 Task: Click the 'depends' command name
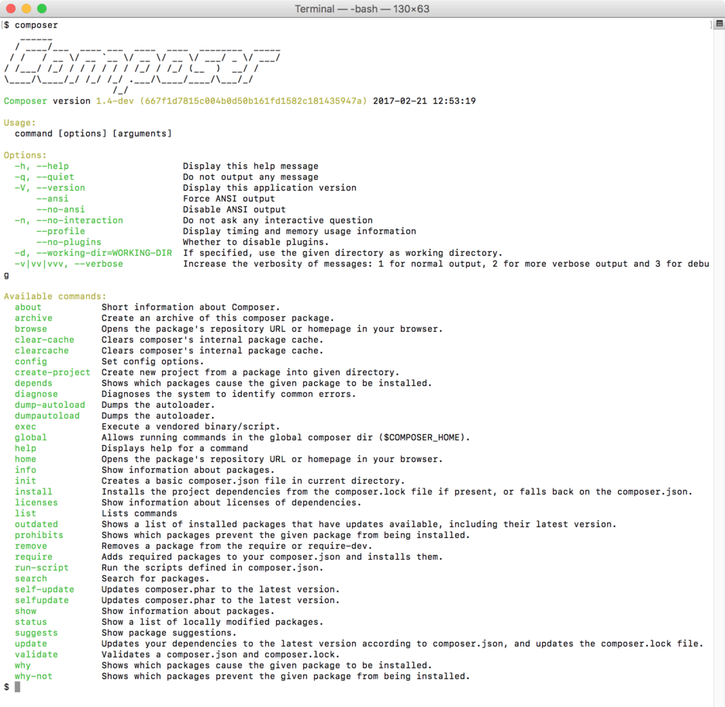tap(34, 383)
